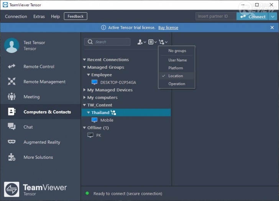Open the Remote Control section icon
The height and width of the screenshot is (201, 279).
(11, 66)
